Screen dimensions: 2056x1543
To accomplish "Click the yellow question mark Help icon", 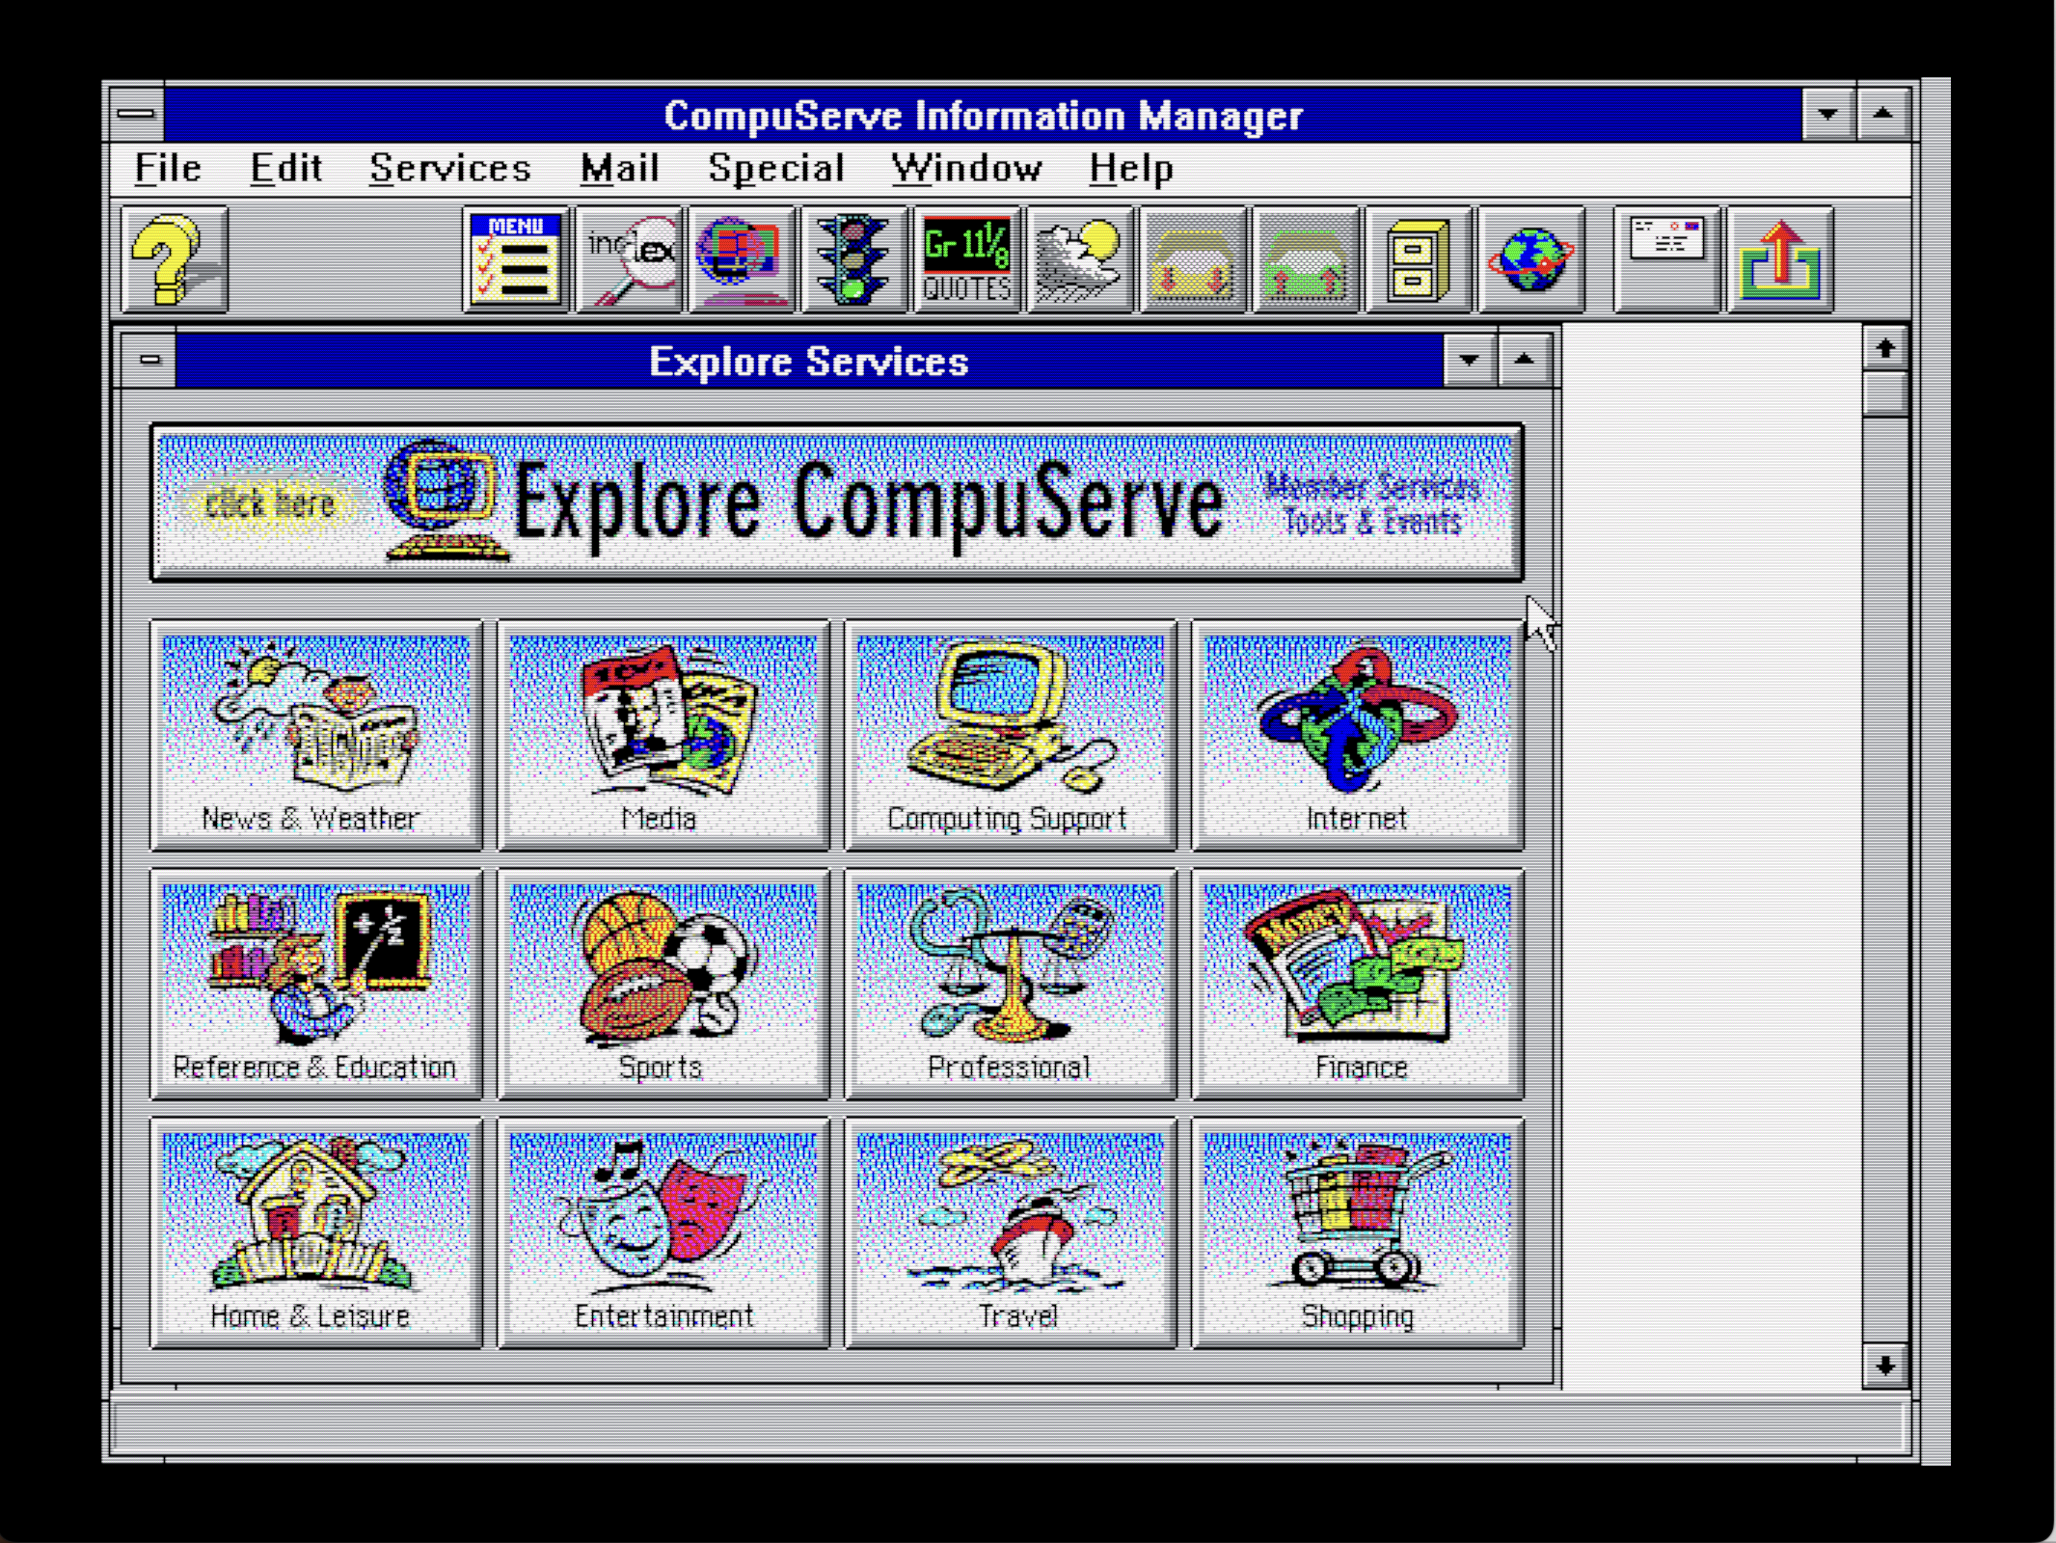I will point(175,258).
